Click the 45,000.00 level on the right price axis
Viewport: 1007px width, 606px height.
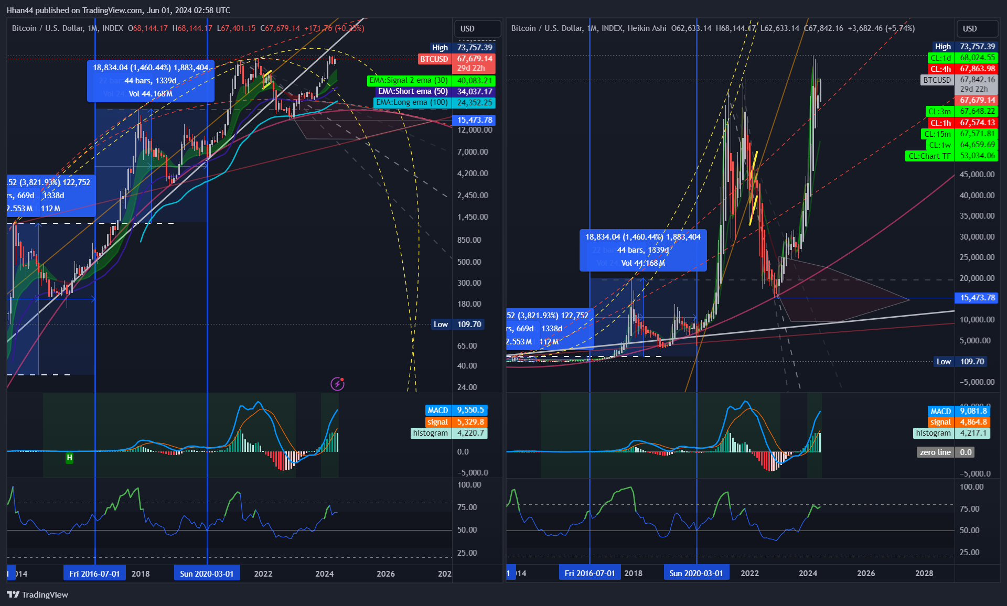pyautogui.click(x=977, y=175)
